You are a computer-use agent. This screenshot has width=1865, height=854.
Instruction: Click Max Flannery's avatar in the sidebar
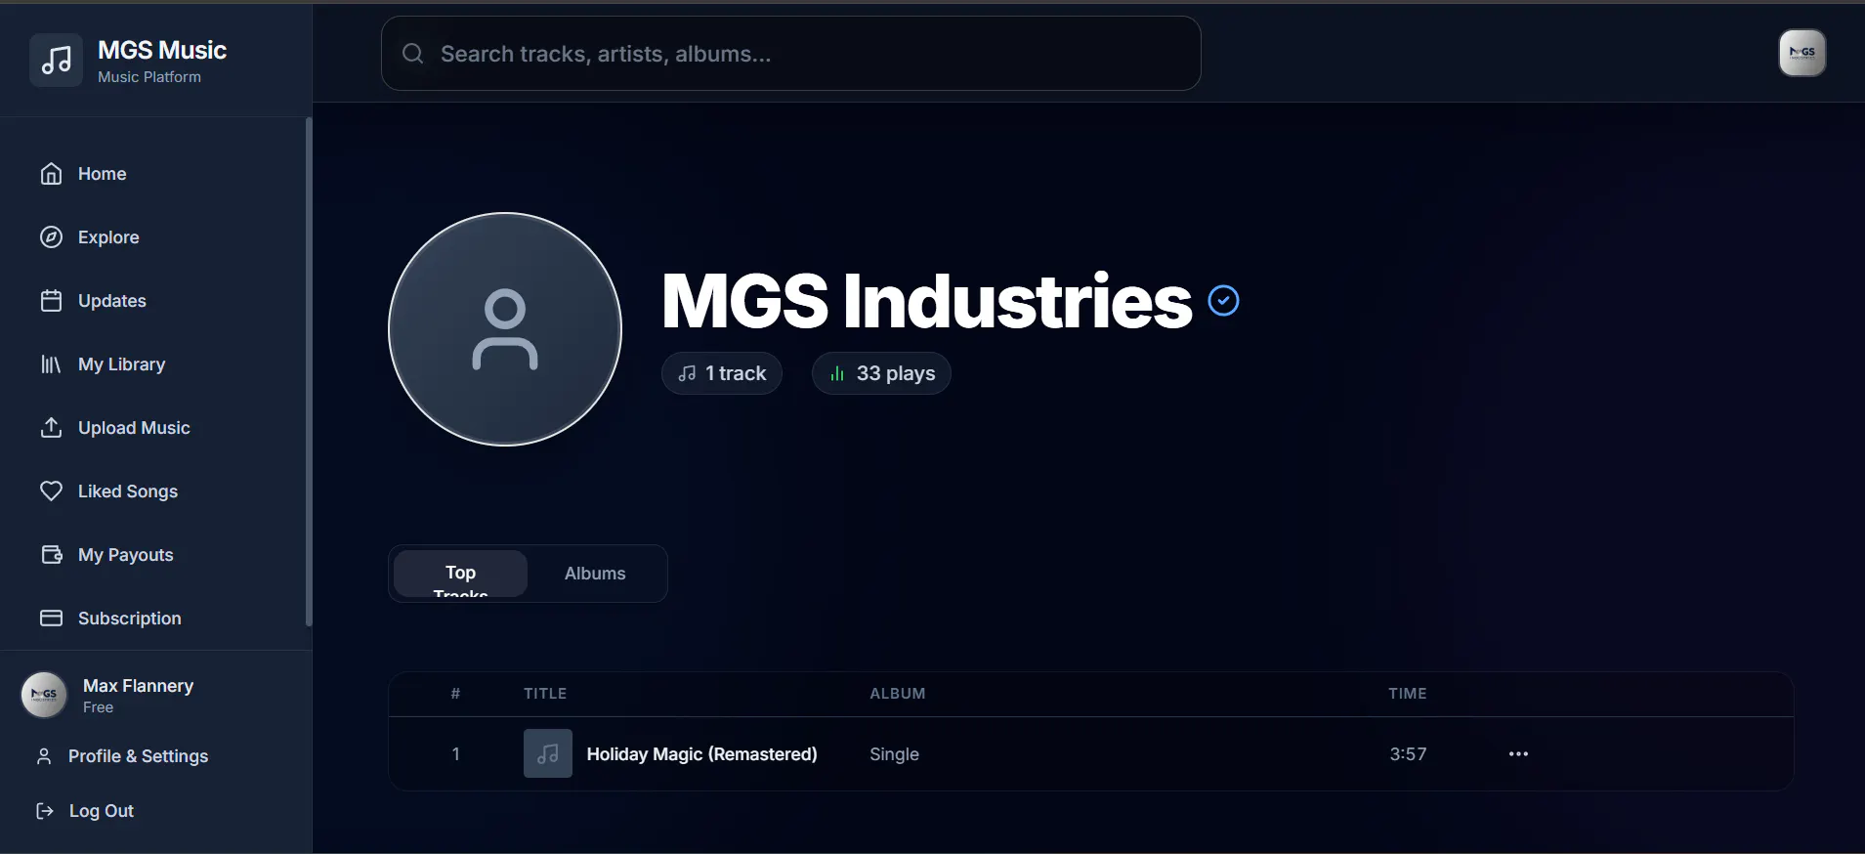[x=44, y=695]
